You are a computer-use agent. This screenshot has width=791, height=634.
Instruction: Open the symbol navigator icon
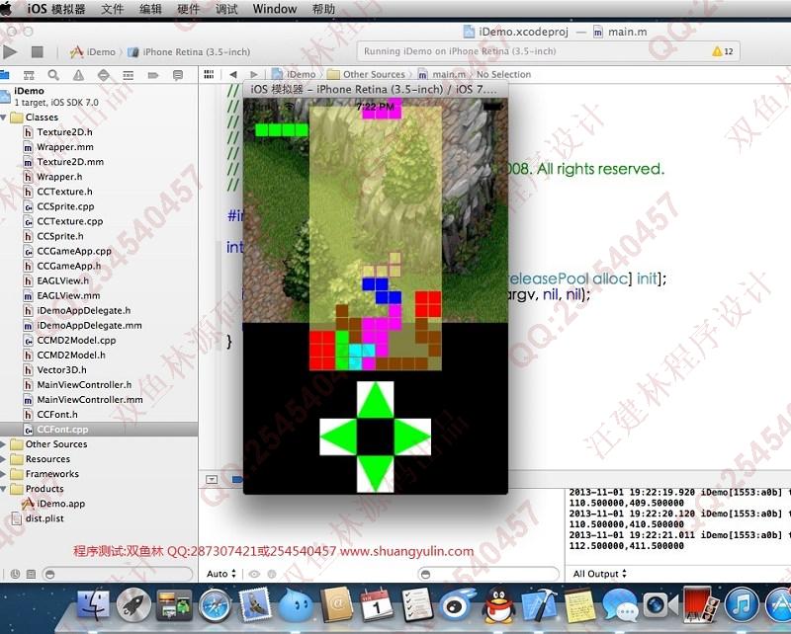[x=29, y=75]
